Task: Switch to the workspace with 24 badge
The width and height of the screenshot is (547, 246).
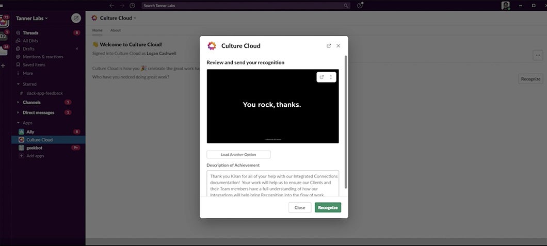Action: [4, 51]
